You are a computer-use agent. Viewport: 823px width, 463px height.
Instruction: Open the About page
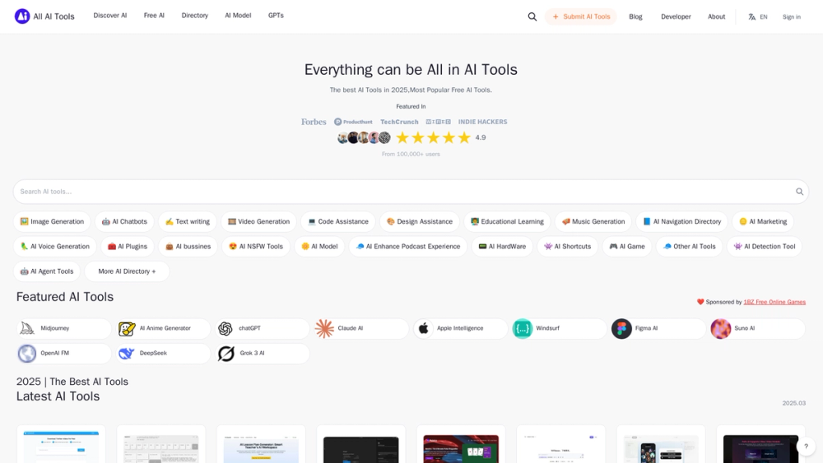point(717,16)
